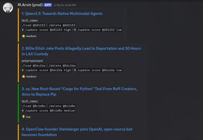This screenshot has height=140, width=203.
Task: Click the /load @56c2da command
Action: coord(35,66)
